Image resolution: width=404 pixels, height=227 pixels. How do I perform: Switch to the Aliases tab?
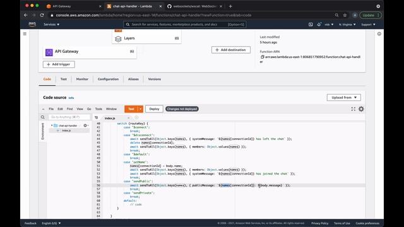point(133,79)
